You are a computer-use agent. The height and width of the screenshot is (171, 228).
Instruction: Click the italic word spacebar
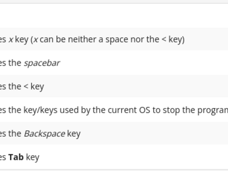point(42,63)
